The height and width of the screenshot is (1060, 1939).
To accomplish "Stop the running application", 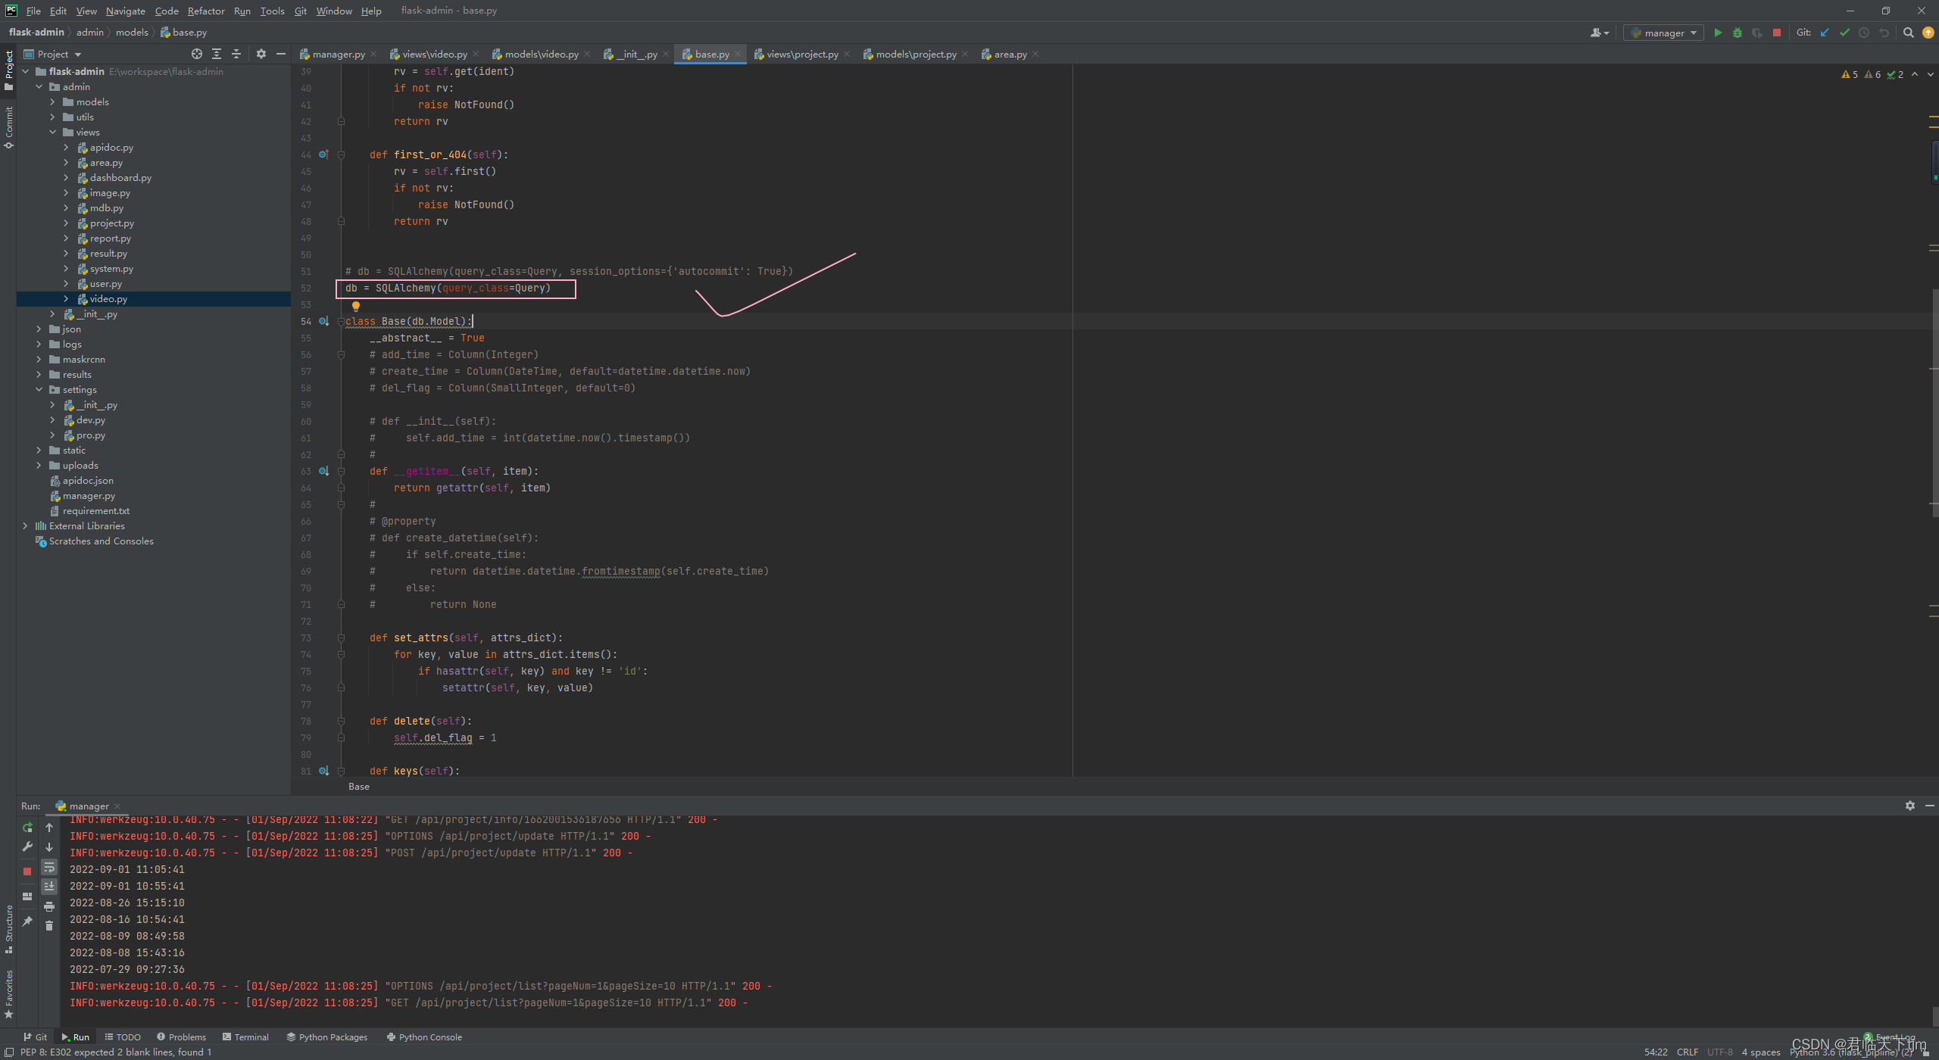I will 1776,33.
